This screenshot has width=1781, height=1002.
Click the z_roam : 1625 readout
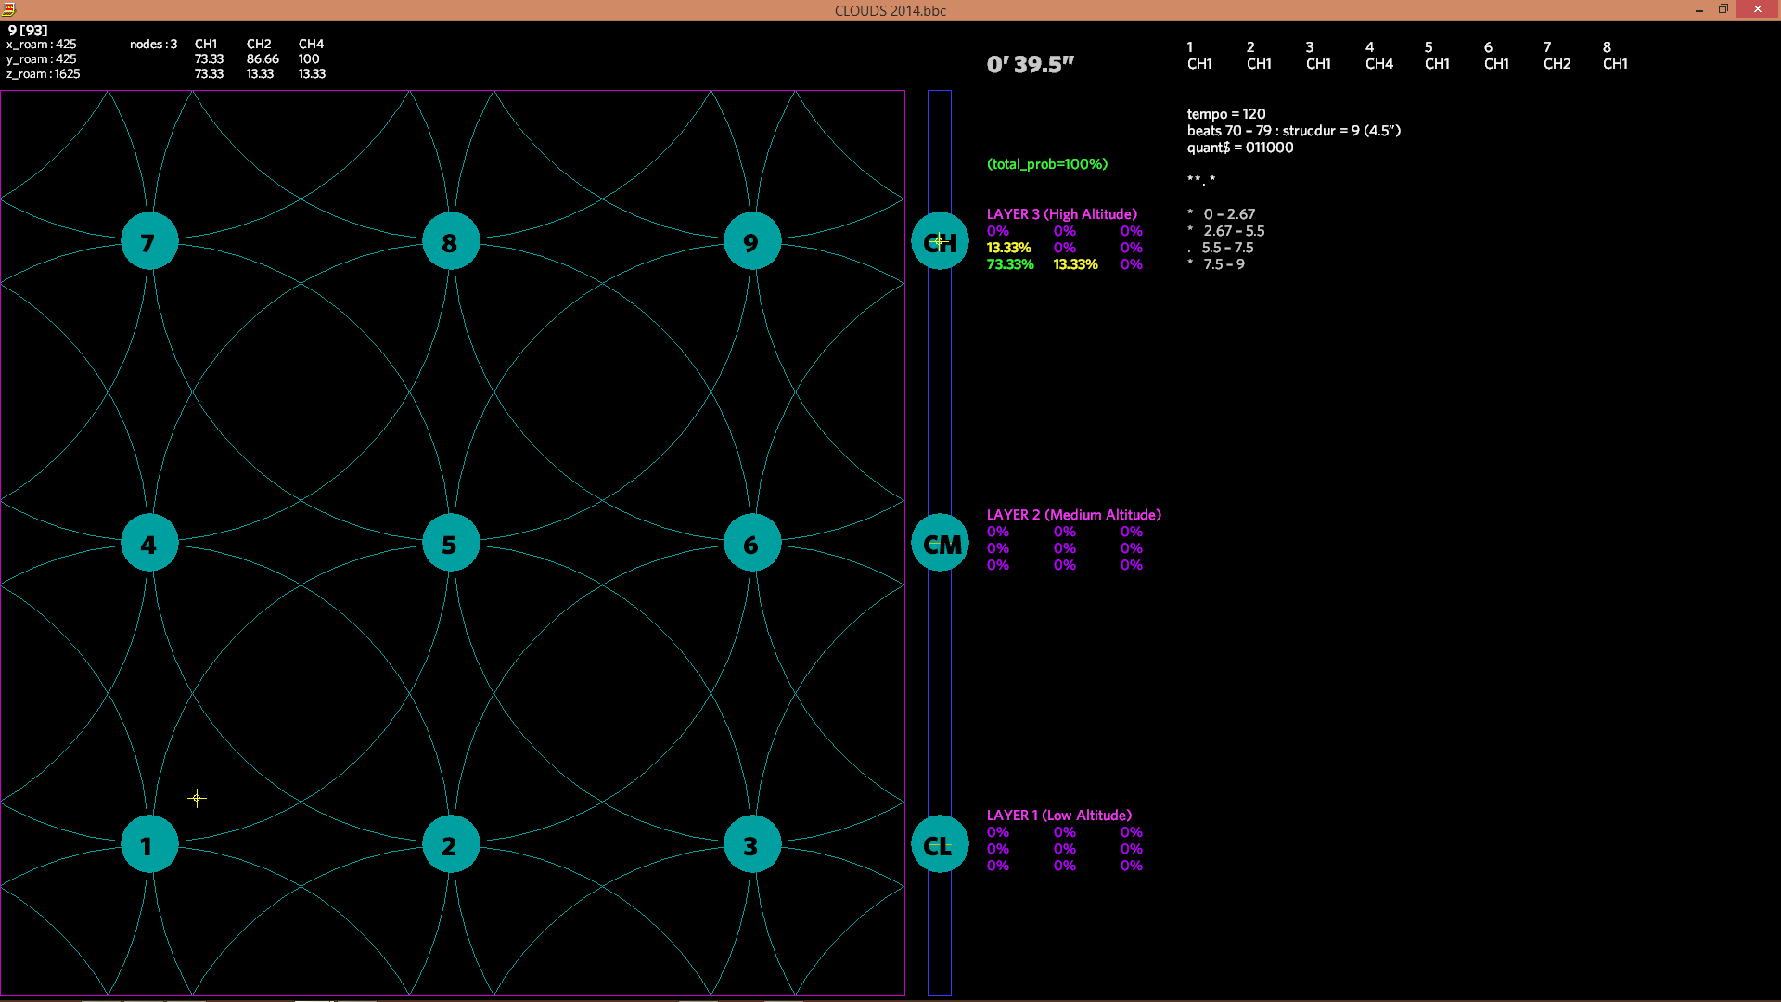coord(44,74)
